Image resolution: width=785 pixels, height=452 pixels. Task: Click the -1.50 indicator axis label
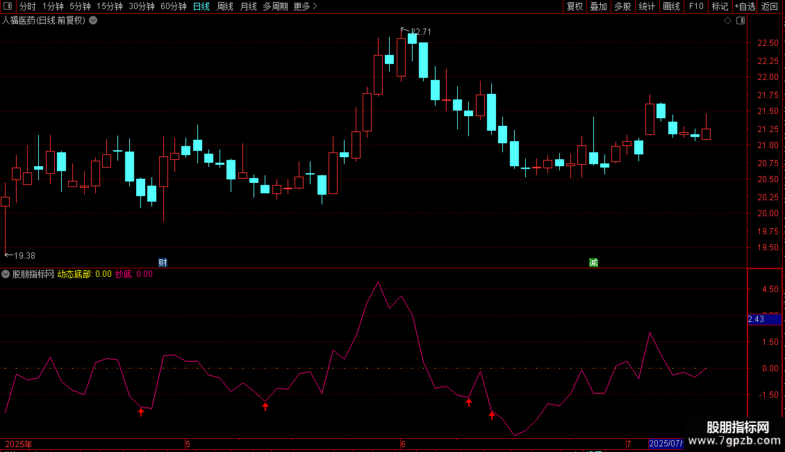click(768, 395)
